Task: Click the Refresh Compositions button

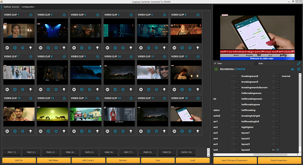Action: click(279, 160)
